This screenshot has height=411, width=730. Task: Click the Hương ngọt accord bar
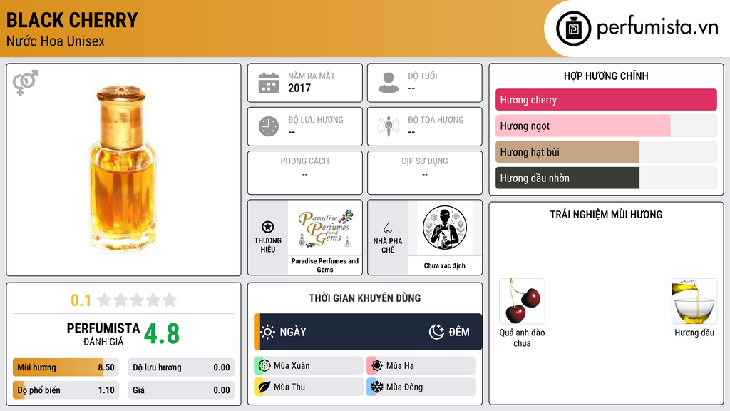point(606,126)
